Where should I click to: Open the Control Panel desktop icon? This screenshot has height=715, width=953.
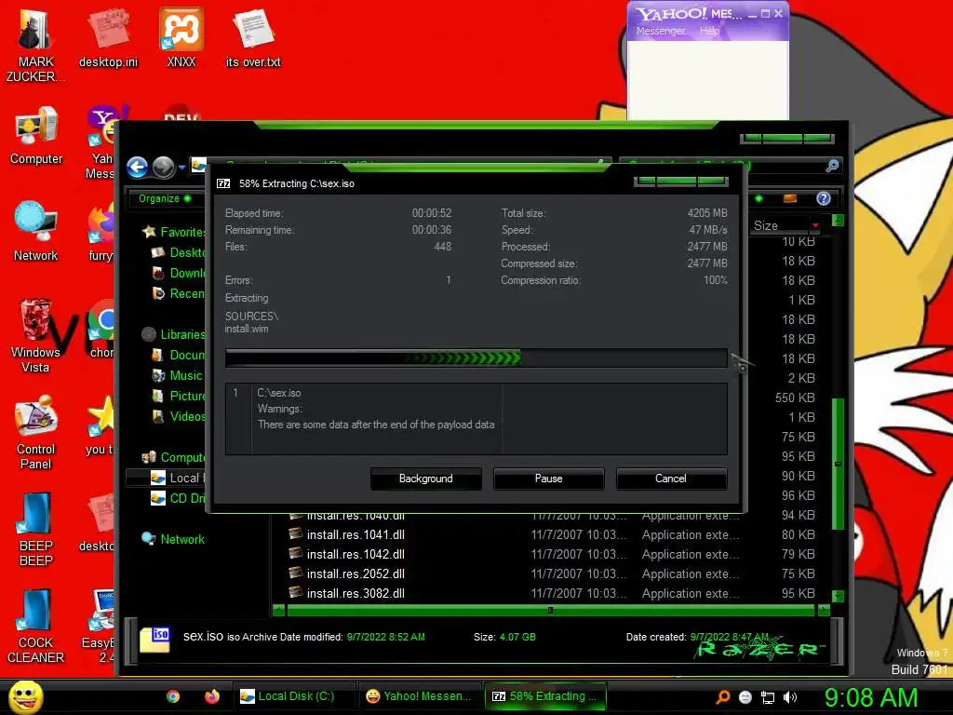coord(36,432)
